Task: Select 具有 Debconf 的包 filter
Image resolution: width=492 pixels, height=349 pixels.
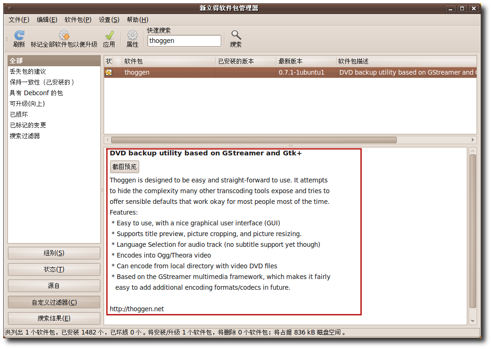Action: 54,93
